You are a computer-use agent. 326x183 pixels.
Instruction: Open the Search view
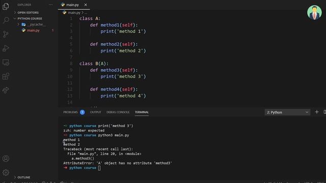click(6, 20)
